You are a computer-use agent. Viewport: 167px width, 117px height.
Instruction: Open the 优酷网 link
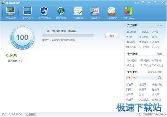click(x=130, y=100)
